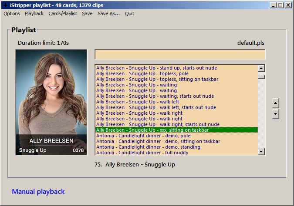The height and width of the screenshot is (206, 294).
Task: Select highlighted 'xxx, sitting on taskbar' row
Action: coord(177,130)
